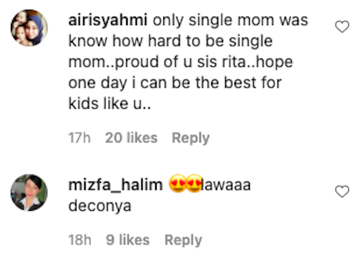Reply to mizfa_halim's comment
362x260 pixels.
183,240
